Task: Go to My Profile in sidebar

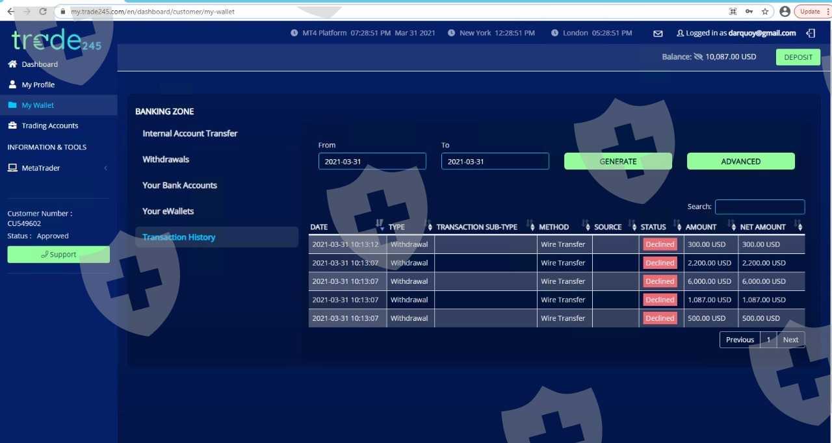Action: (x=38, y=85)
